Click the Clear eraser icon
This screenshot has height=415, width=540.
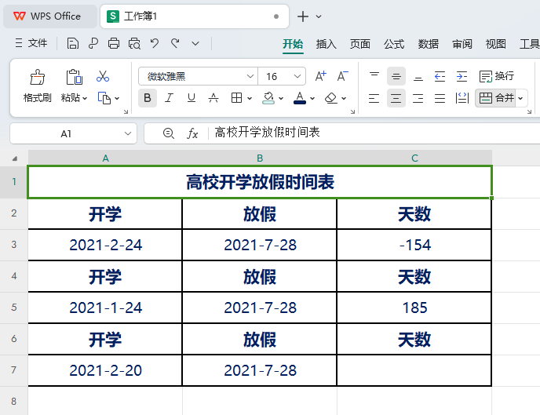click(330, 98)
